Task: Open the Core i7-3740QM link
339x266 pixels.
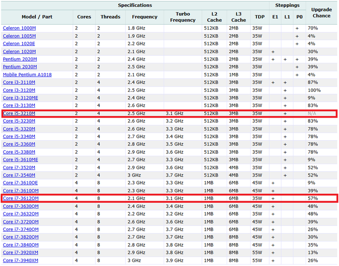Action: click(21, 229)
